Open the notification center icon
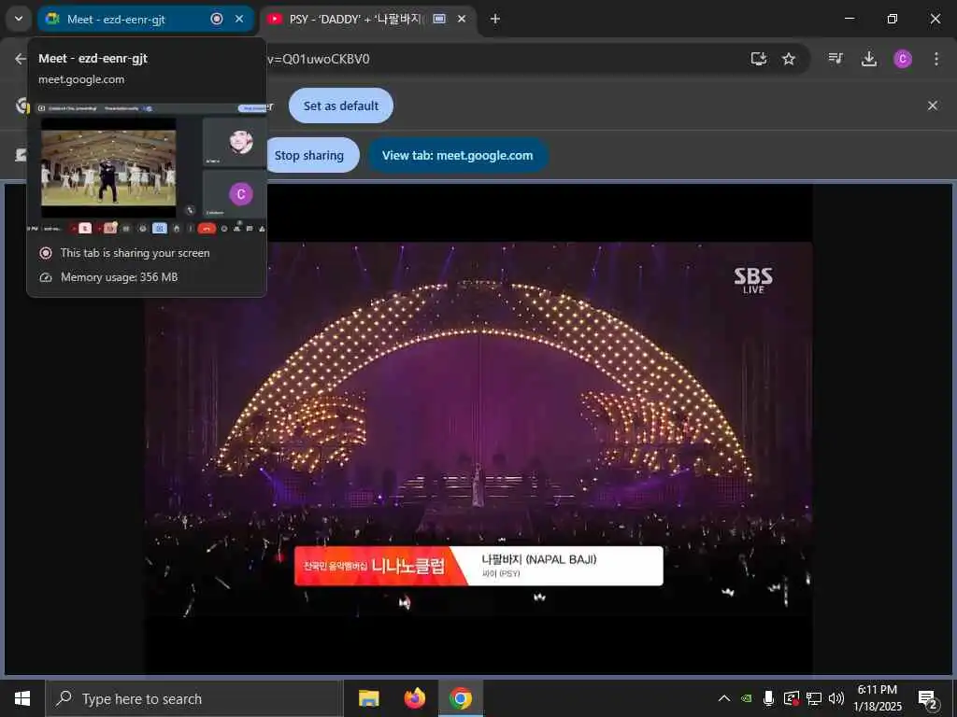Image resolution: width=957 pixels, height=717 pixels. 928,700
